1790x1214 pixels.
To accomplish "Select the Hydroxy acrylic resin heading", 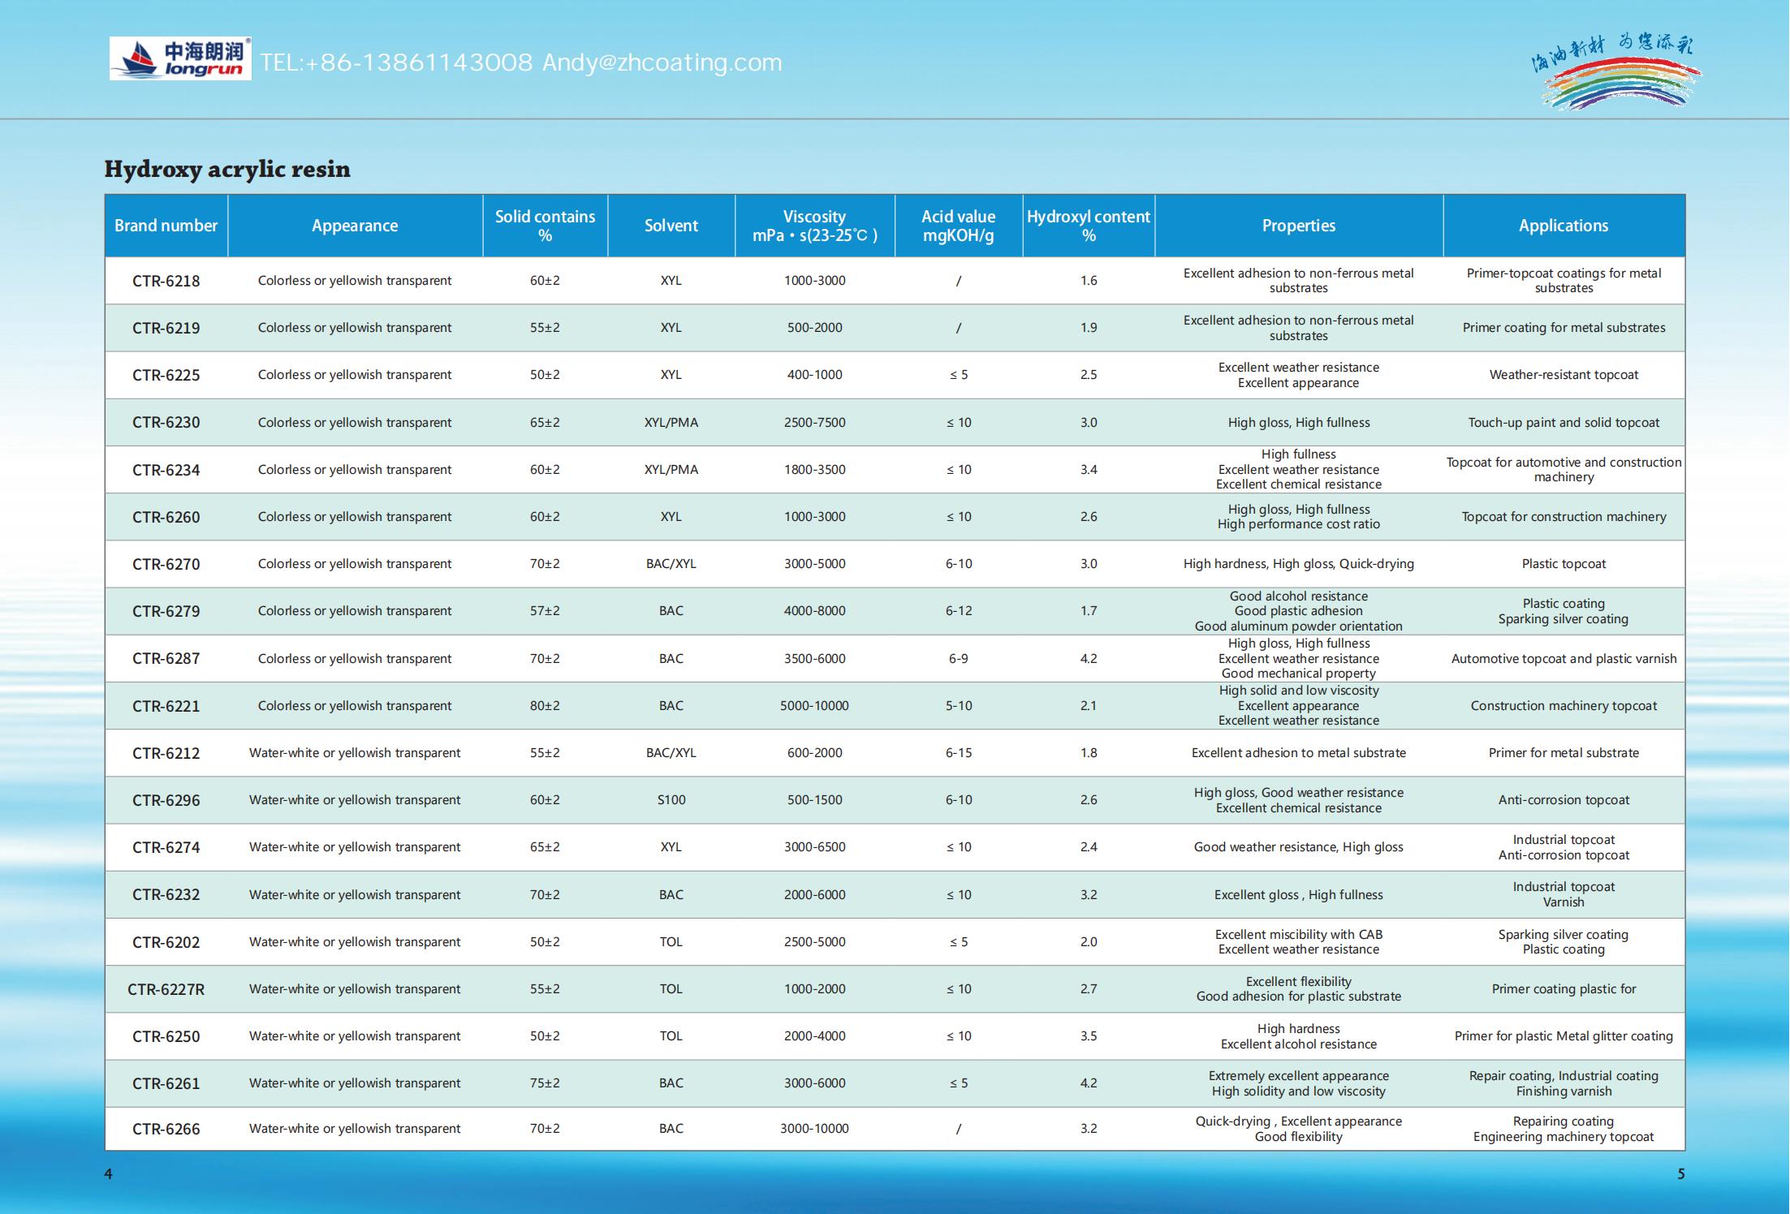I will [227, 169].
